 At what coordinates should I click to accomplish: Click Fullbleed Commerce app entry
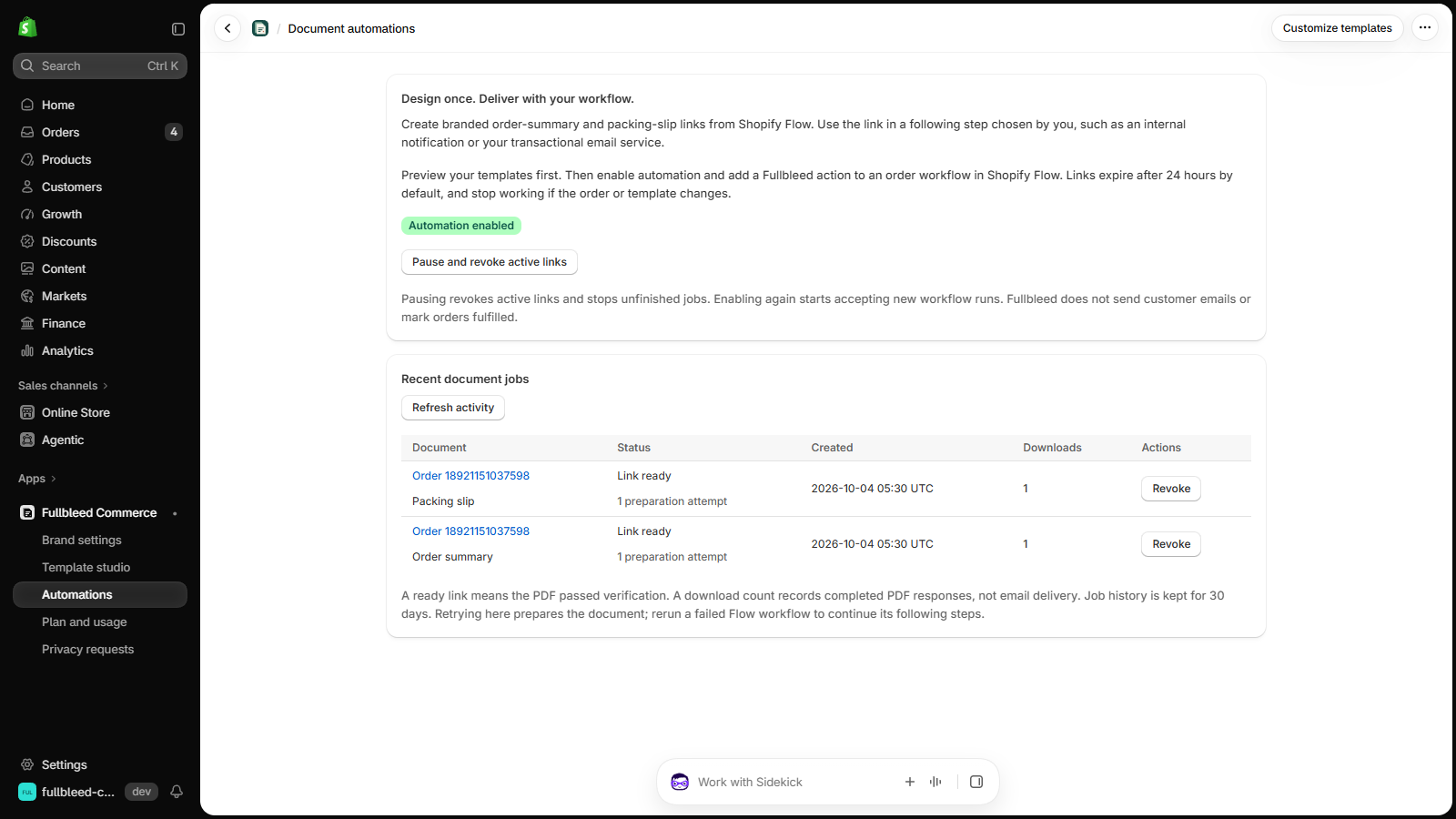100,512
